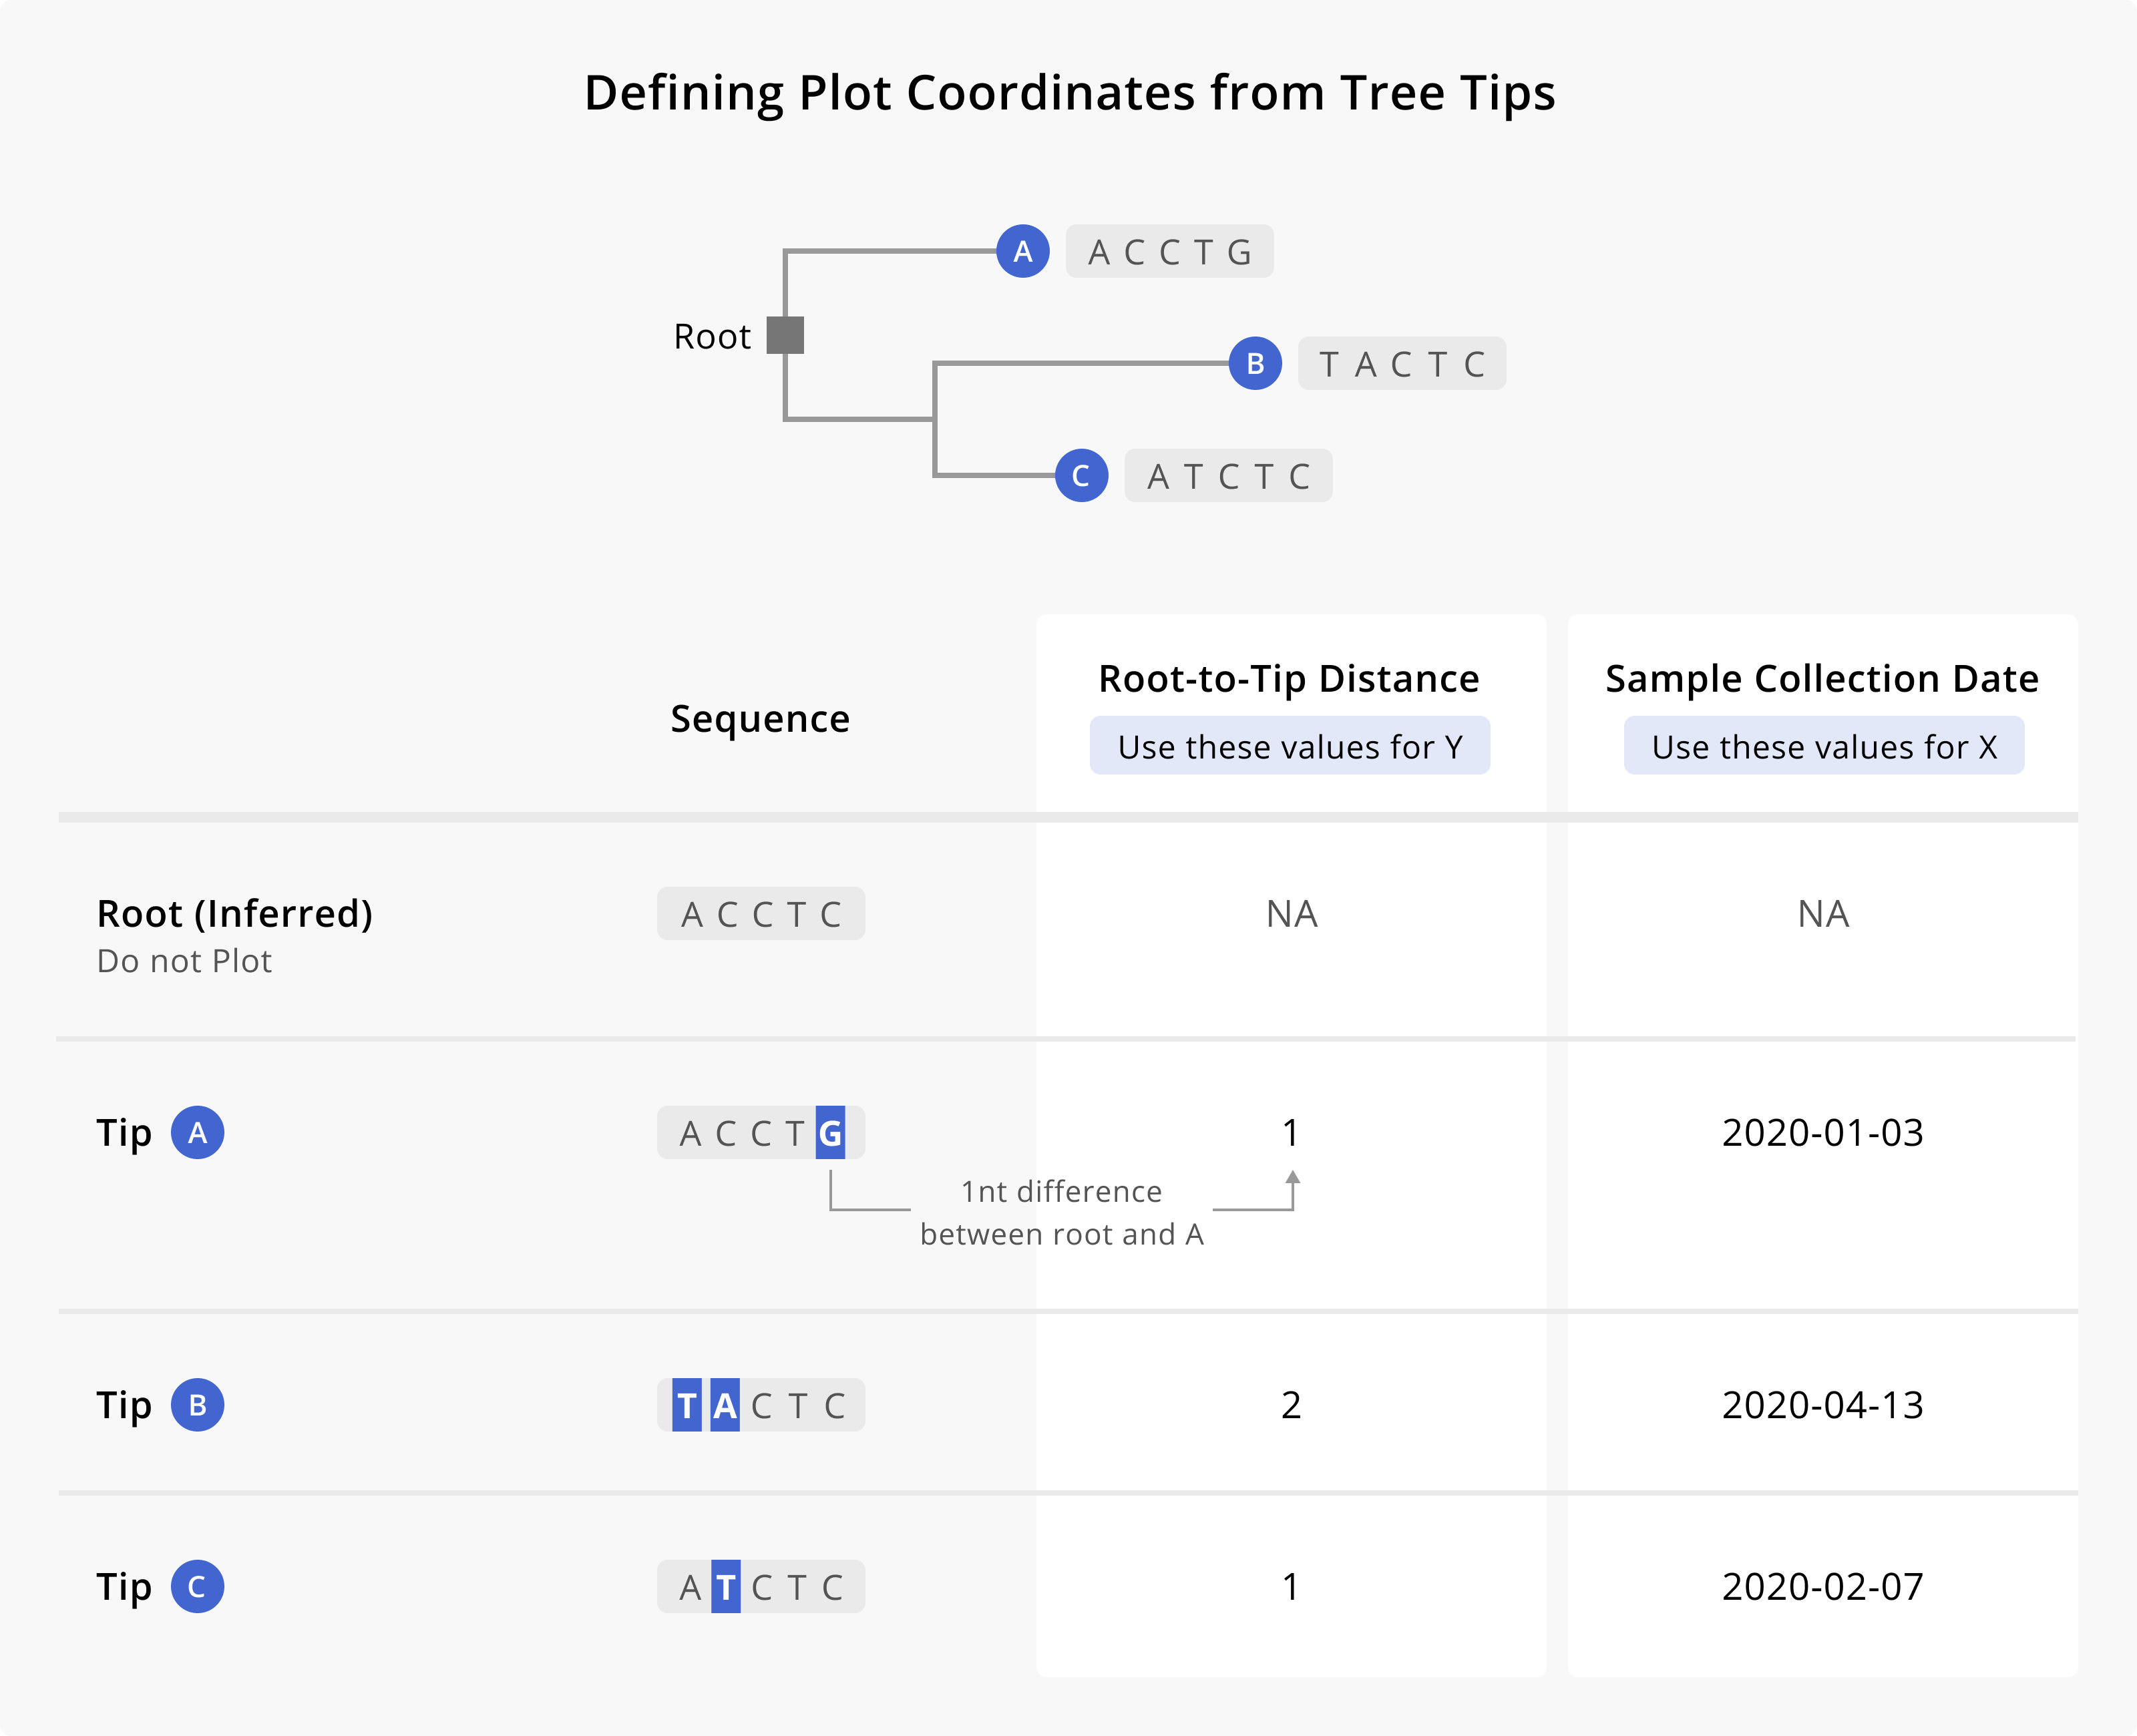The height and width of the screenshot is (1736, 2137).
Task: Click the ATCTC sequence box beside tip C
Action: 1228,476
